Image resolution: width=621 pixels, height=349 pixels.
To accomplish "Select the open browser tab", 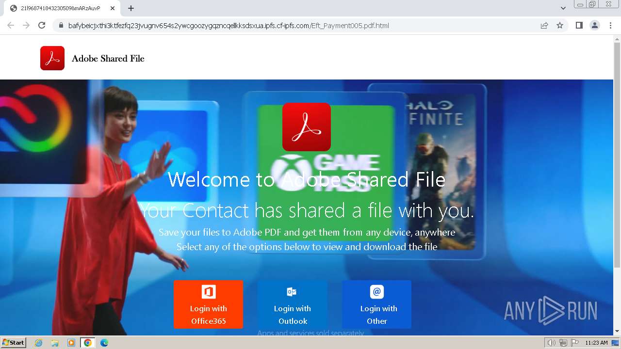I will point(61,8).
